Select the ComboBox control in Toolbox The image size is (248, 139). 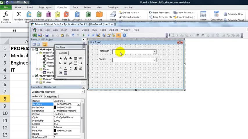coord(76,58)
